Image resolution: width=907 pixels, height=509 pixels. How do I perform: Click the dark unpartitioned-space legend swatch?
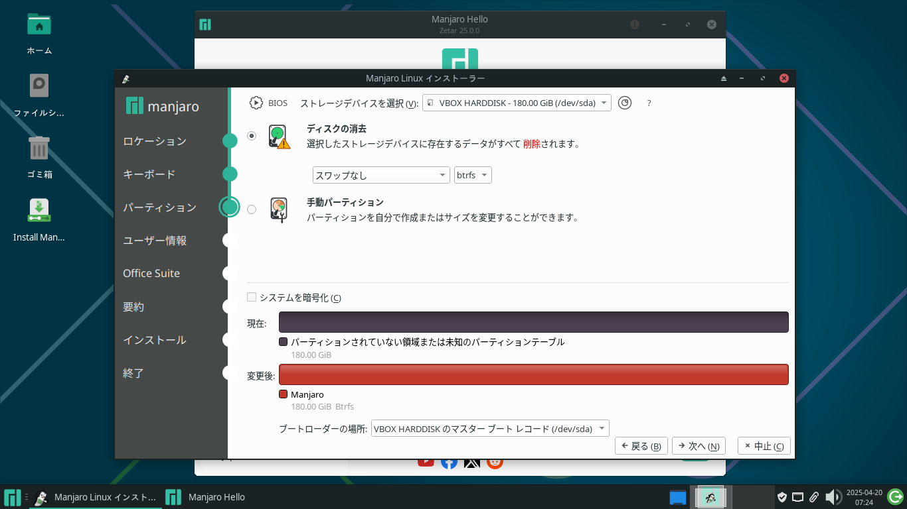[284, 342]
